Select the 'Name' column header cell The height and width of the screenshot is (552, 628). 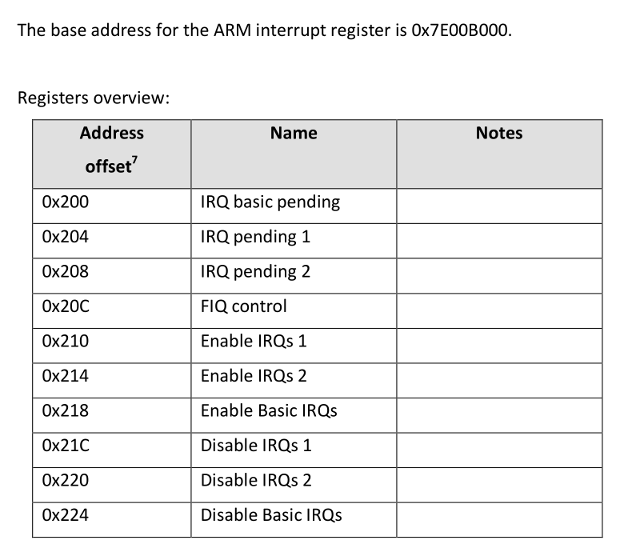(x=293, y=134)
